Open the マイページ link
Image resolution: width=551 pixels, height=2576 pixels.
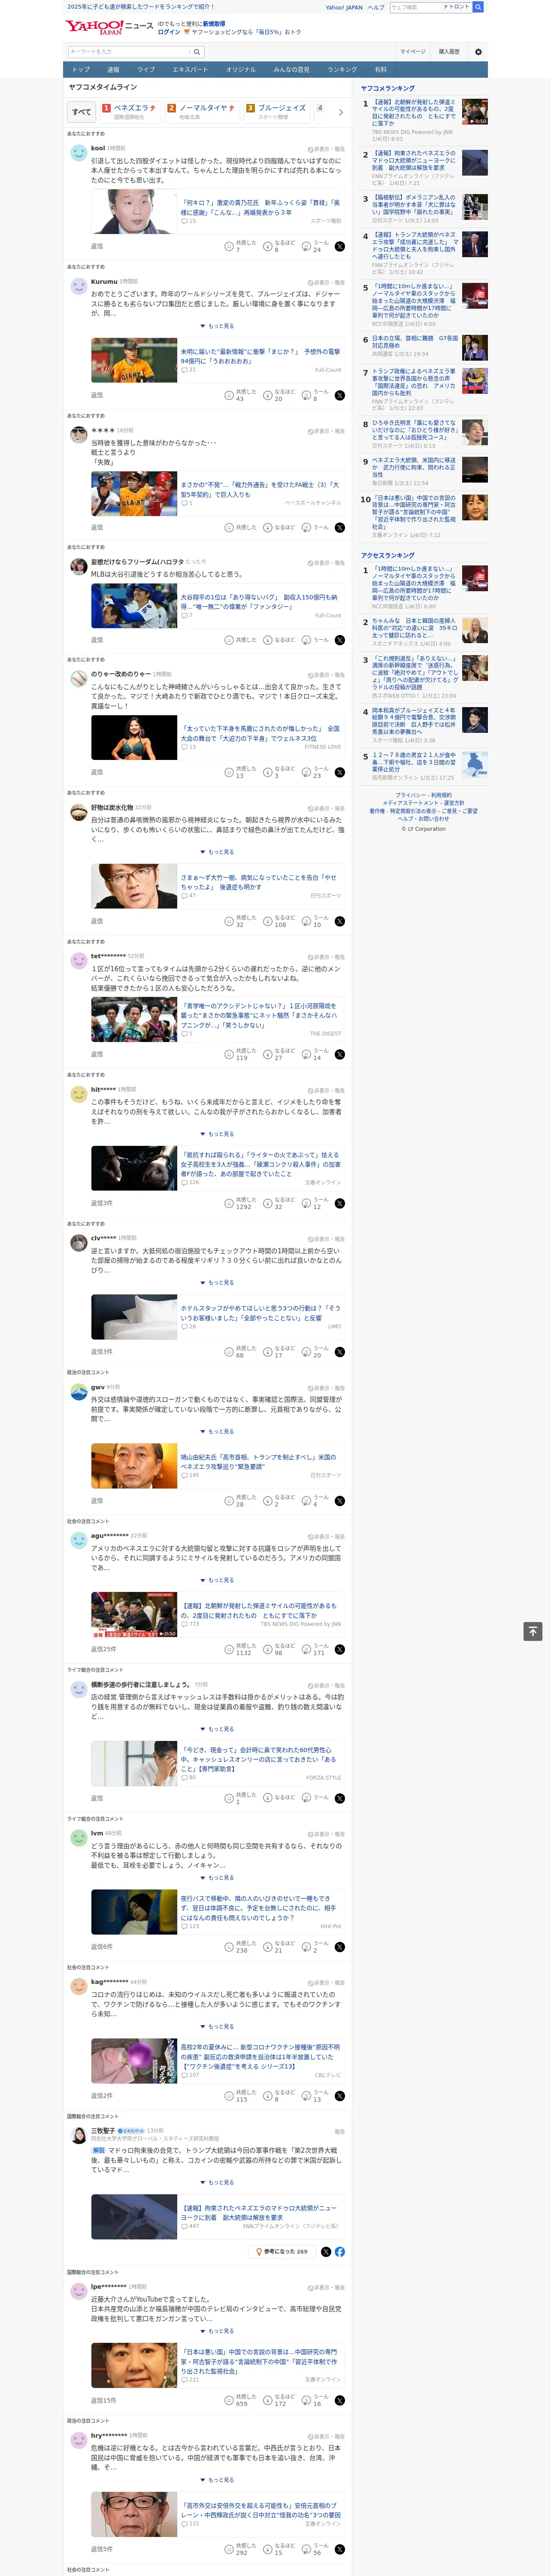pyautogui.click(x=413, y=51)
